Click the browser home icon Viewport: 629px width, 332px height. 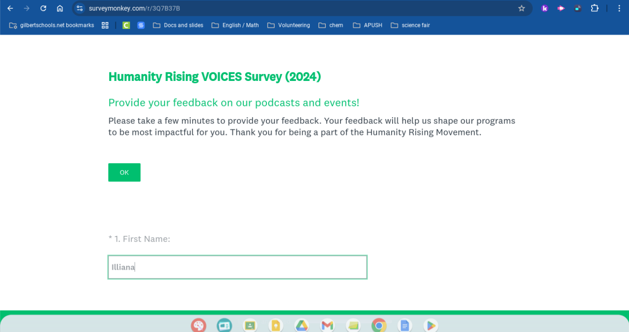pos(60,8)
